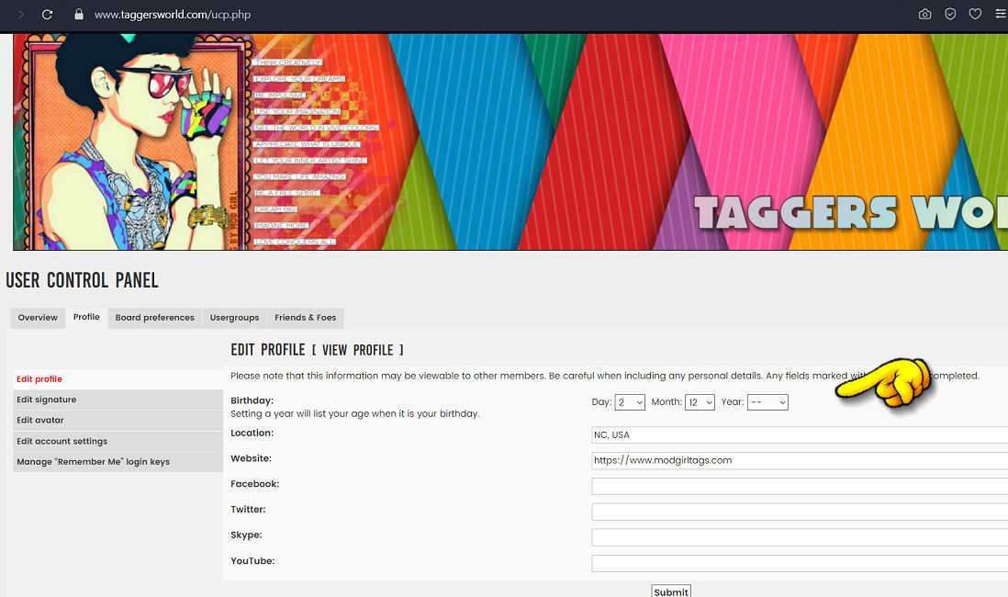The image size is (1008, 597).
Task: Open Edit avatar in sidebar
Action: [x=118, y=420]
